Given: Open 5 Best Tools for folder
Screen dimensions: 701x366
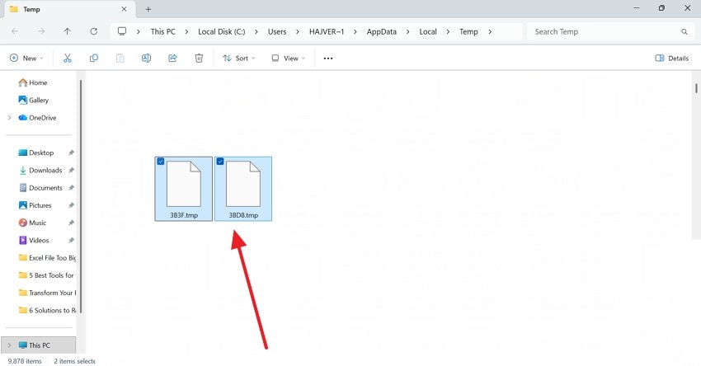Looking at the screenshot, I should pos(46,275).
